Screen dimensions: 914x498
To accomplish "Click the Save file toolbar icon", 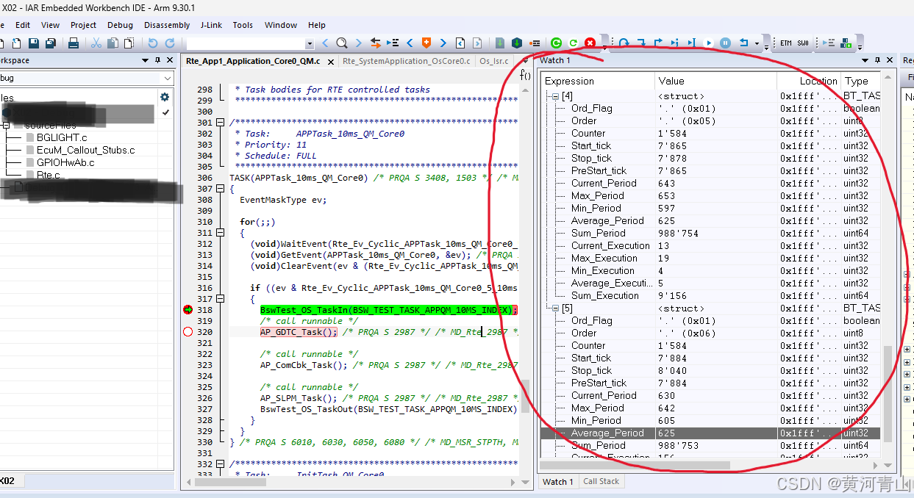I will (32, 43).
